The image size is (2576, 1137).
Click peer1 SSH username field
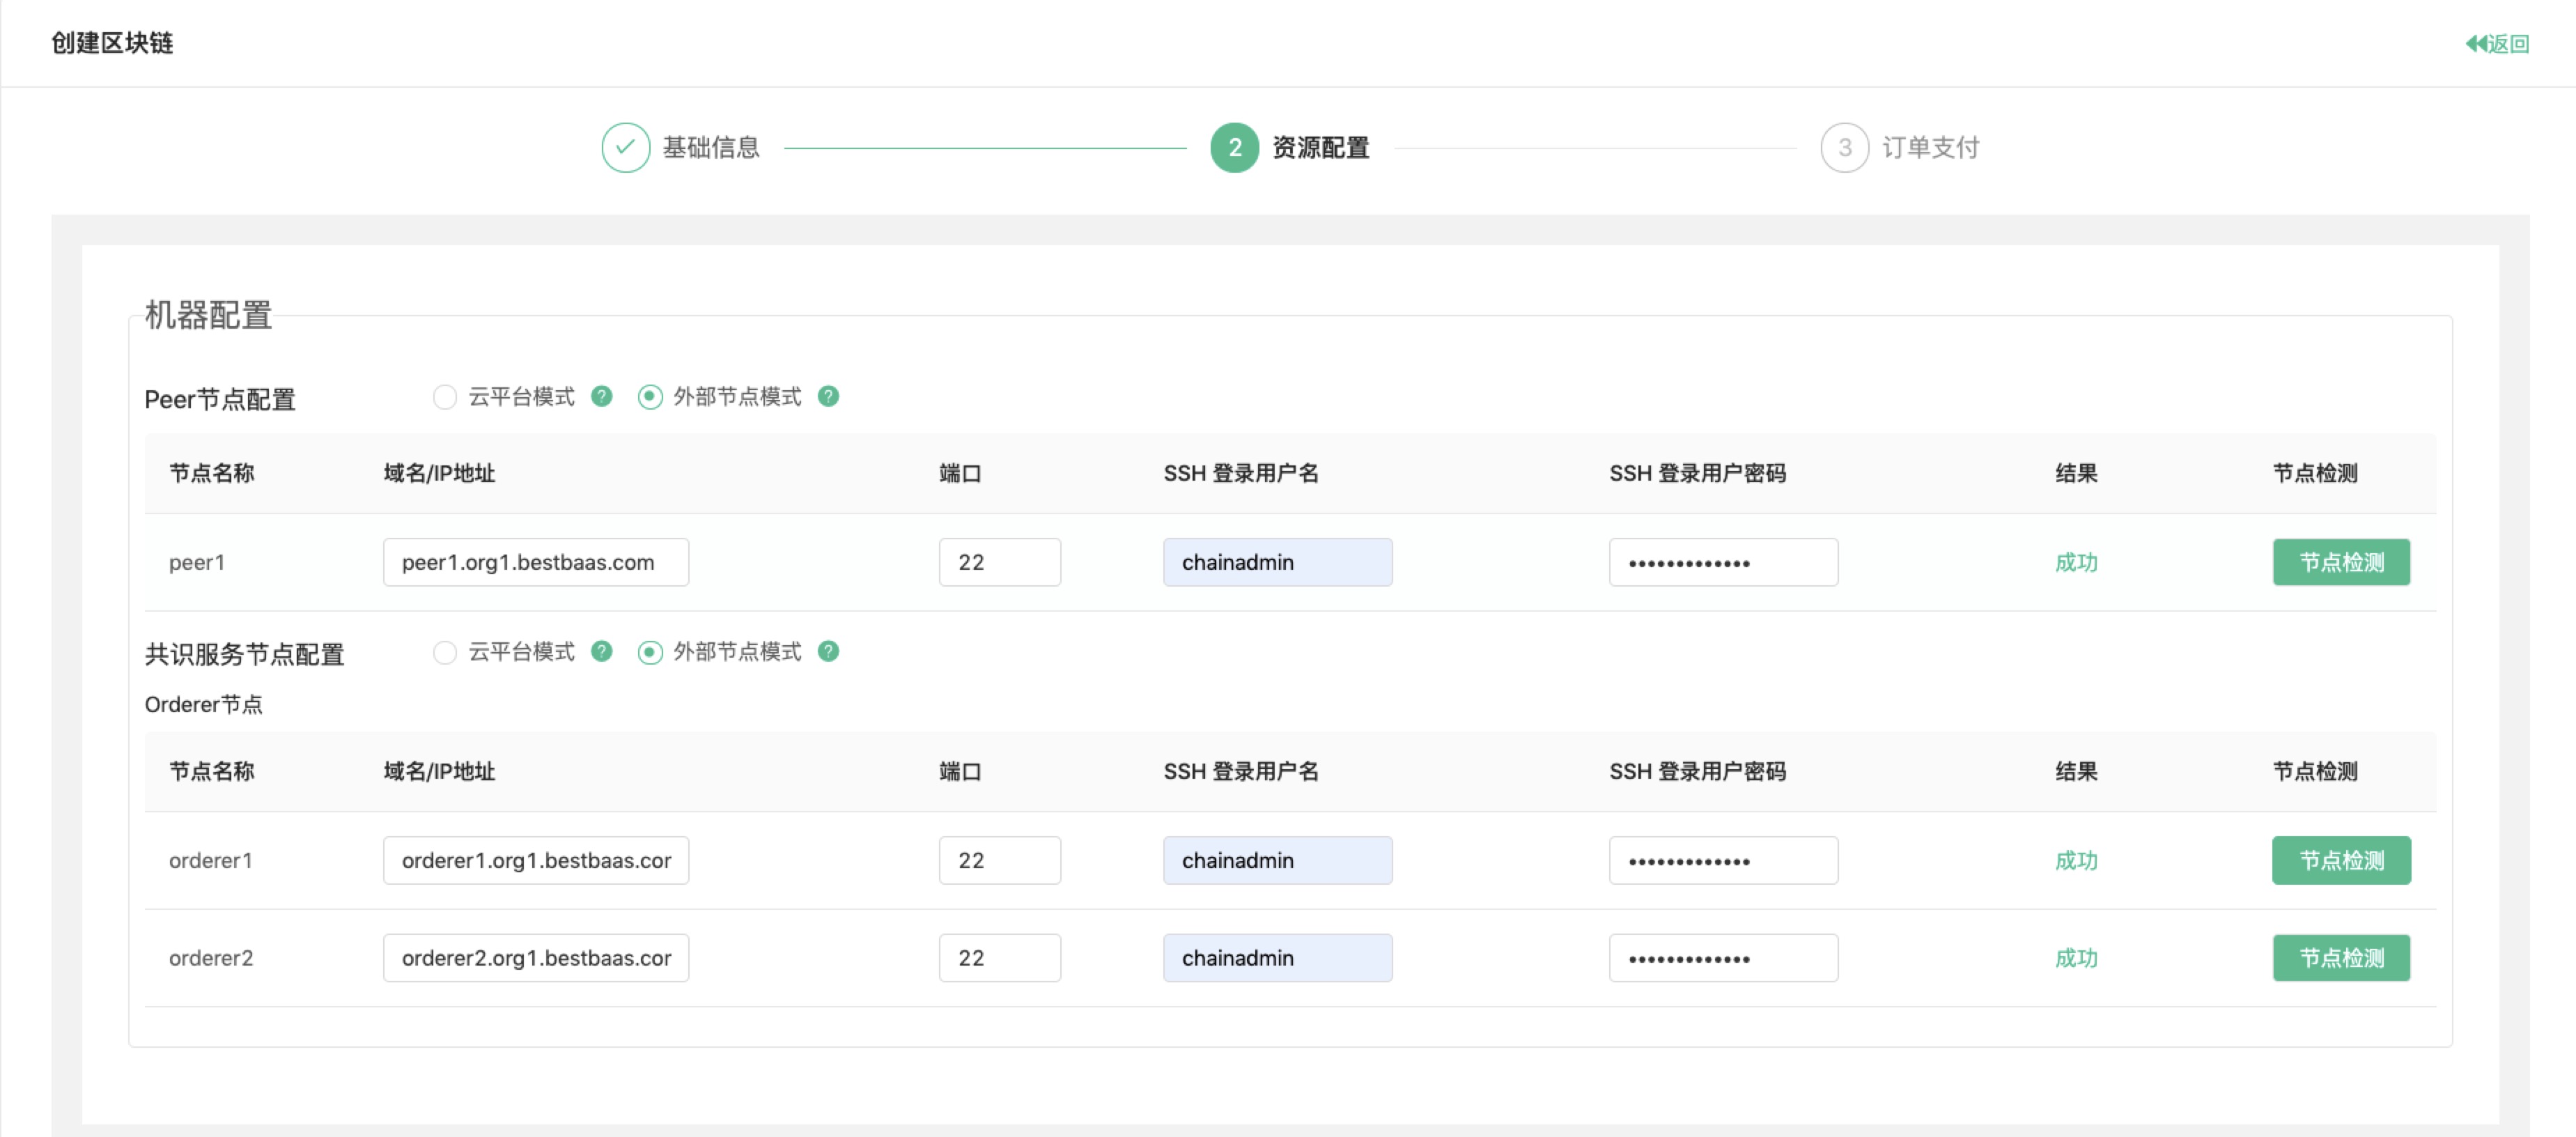point(1278,562)
